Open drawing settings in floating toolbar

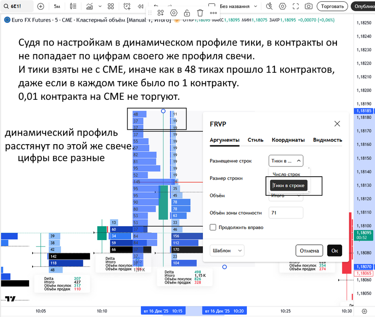coord(174,13)
